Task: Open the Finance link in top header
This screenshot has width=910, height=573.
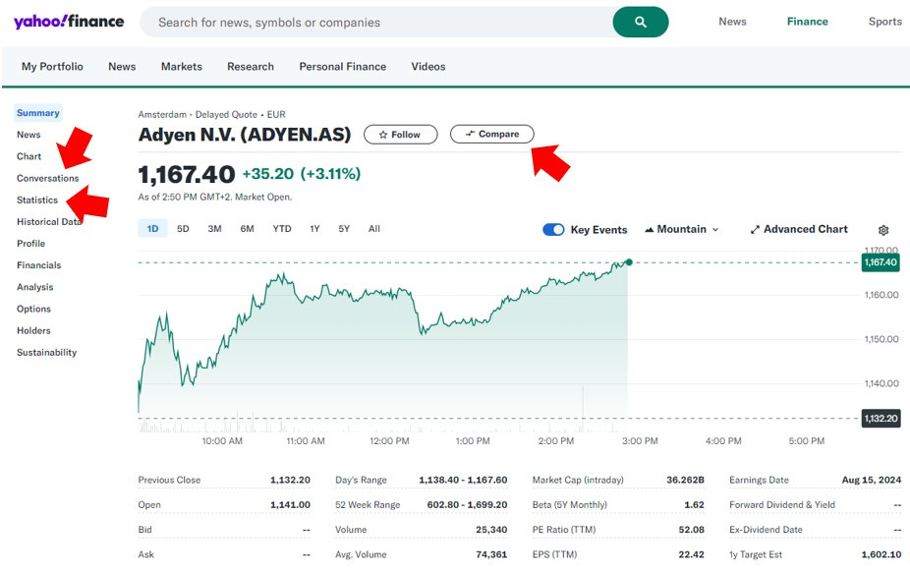Action: pyautogui.click(x=807, y=22)
